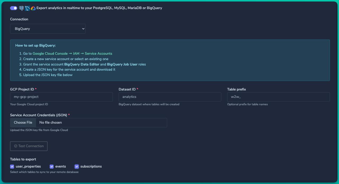Viewport: 339px width, 184px height.
Task: Click the 'BigQuery dataset where tables will be created' hint
Action: pyautogui.click(x=149, y=104)
